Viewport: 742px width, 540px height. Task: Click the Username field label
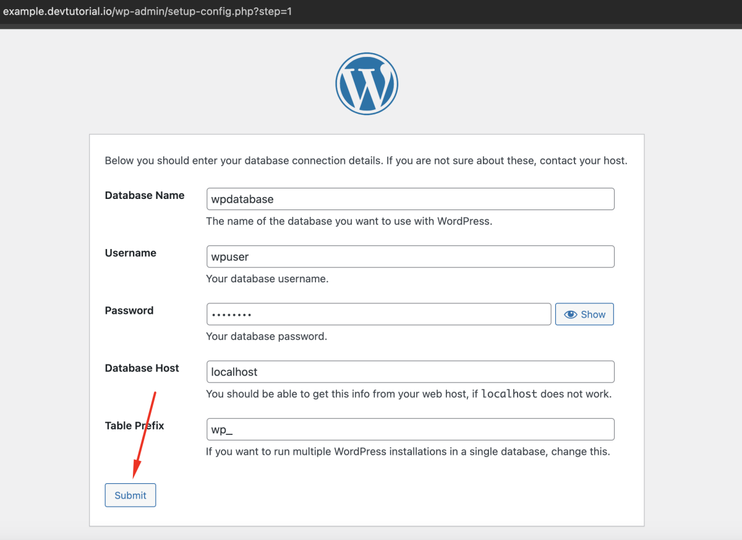[x=130, y=253]
